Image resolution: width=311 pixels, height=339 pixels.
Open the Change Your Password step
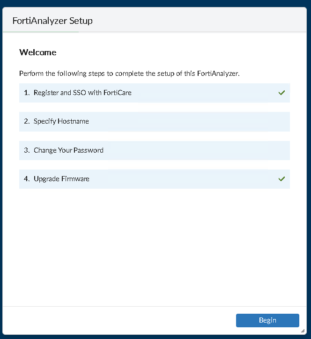tap(68, 150)
